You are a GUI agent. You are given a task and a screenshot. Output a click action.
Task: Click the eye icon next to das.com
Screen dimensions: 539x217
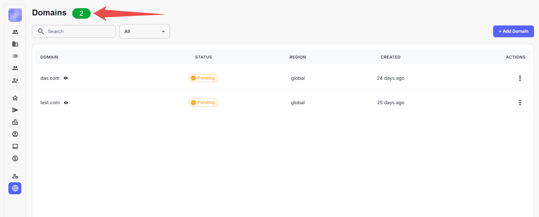(66, 78)
